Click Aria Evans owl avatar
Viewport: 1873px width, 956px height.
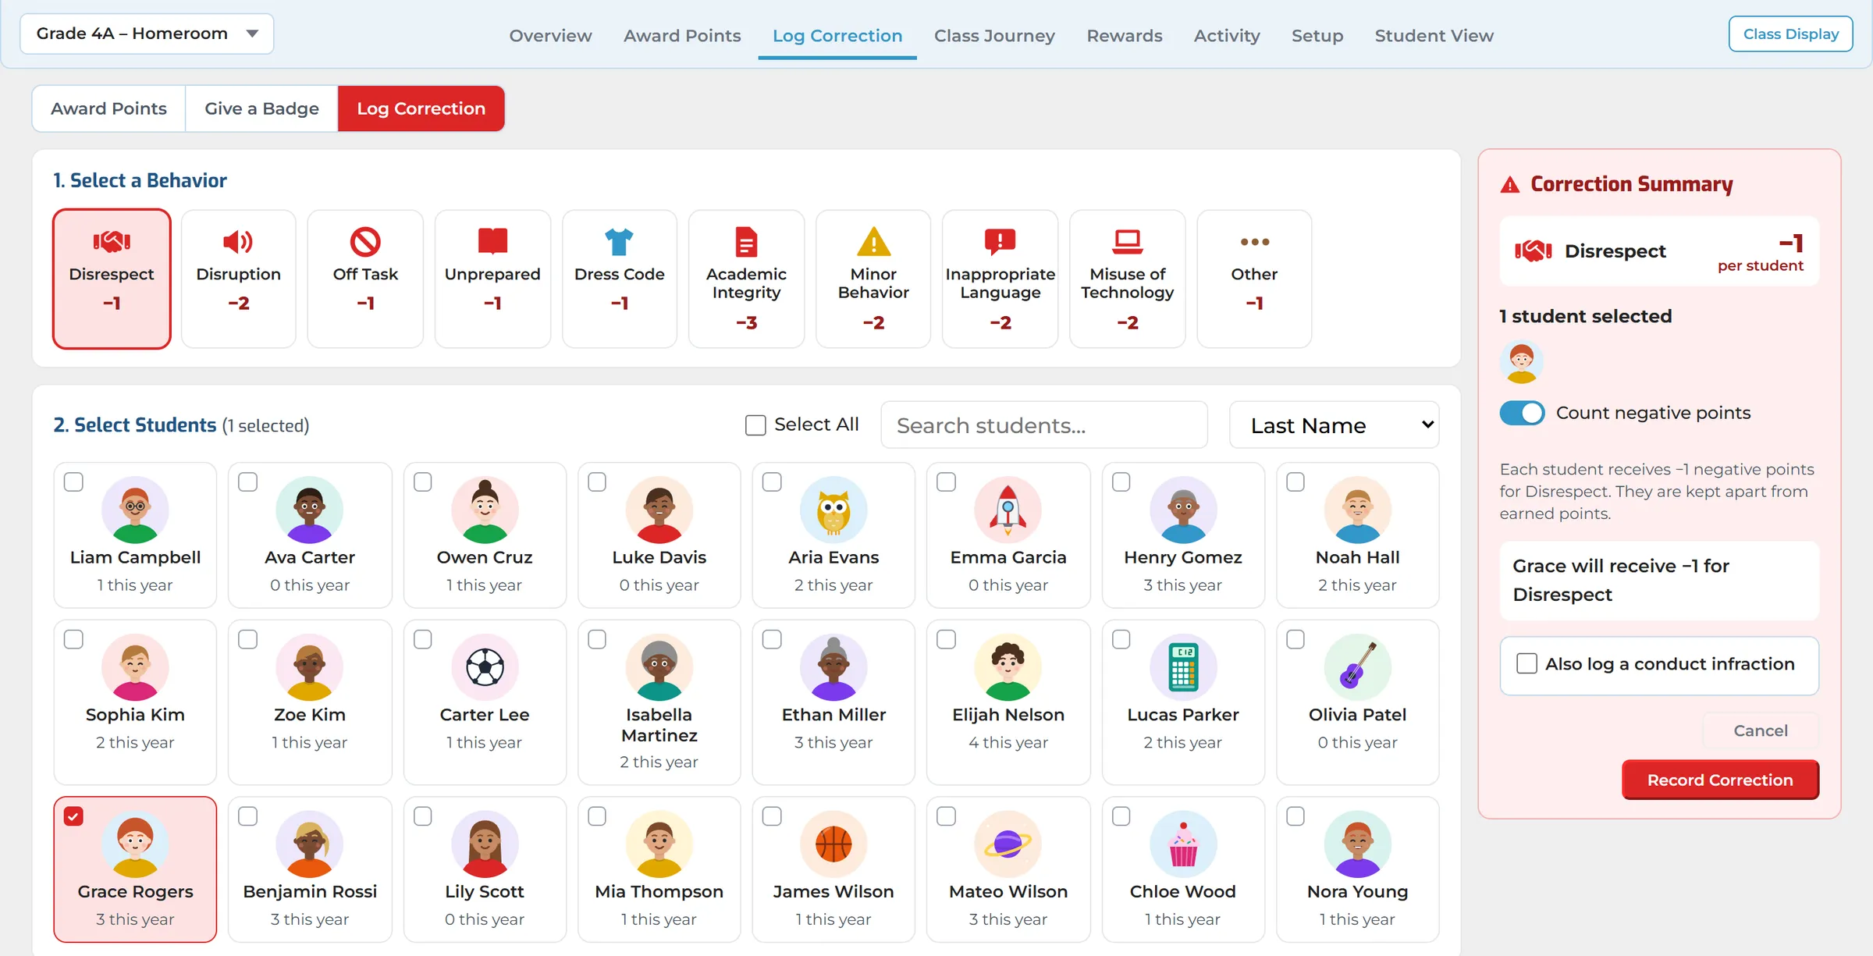[x=833, y=510]
